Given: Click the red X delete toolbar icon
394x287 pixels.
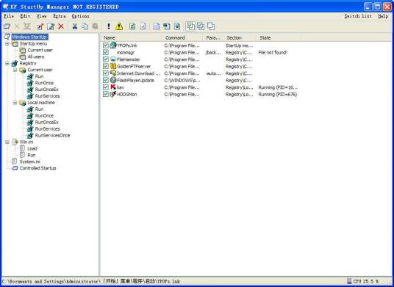Looking at the screenshot, I should pos(61,26).
